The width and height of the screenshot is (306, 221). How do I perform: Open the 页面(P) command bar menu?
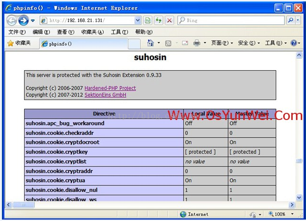coord(222,43)
